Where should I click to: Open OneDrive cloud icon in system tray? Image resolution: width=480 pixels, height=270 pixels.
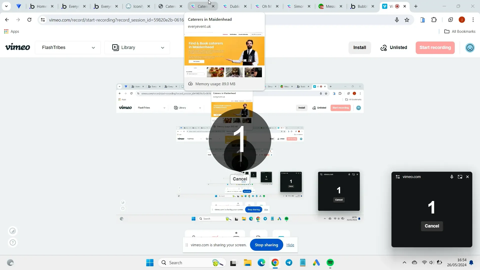click(x=414, y=263)
